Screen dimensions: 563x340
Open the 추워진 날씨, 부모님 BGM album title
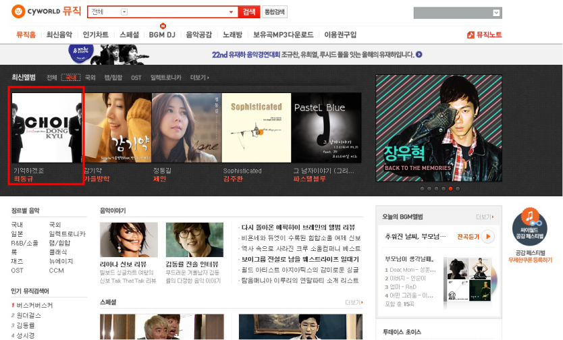tap(415, 236)
